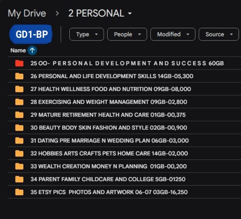Click folder icon of 28 EXERCISING AND WEIGHT MANAGEMENT
Viewport: 241px width, 219px height.
click(x=19, y=102)
